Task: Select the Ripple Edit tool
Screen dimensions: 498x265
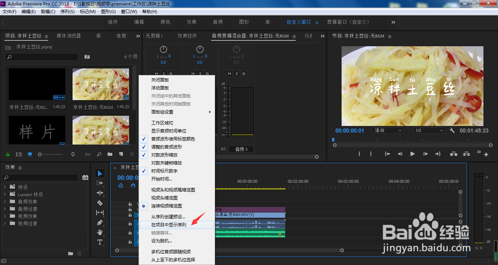Action: [x=100, y=193]
